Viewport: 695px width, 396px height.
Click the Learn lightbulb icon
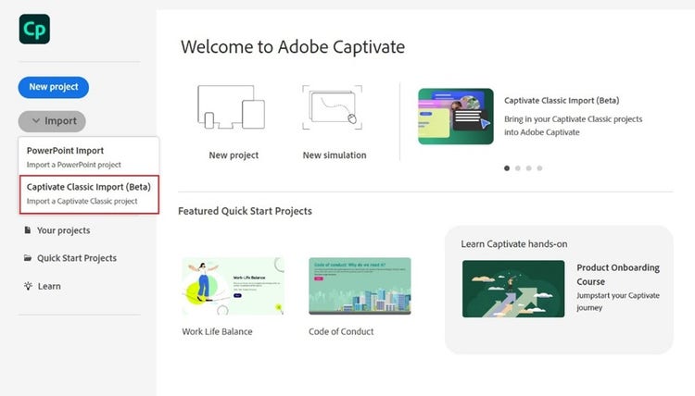(x=28, y=286)
